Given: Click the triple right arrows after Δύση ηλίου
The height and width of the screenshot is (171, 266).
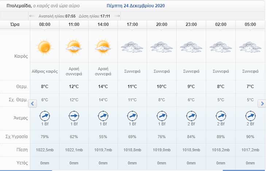Looking at the screenshot, I should tap(117, 16).
